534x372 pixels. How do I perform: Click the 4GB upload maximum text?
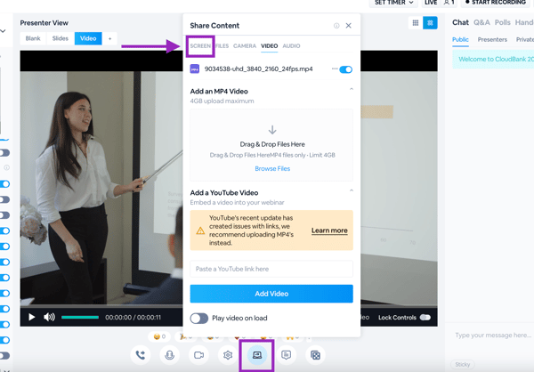(x=222, y=101)
